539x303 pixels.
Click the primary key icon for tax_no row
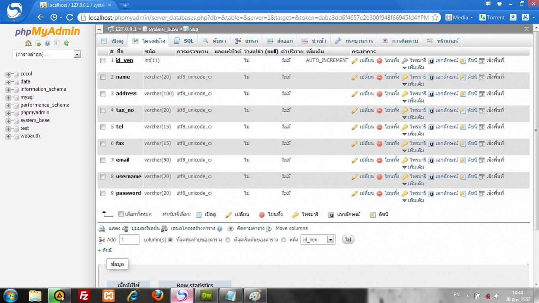click(x=405, y=110)
